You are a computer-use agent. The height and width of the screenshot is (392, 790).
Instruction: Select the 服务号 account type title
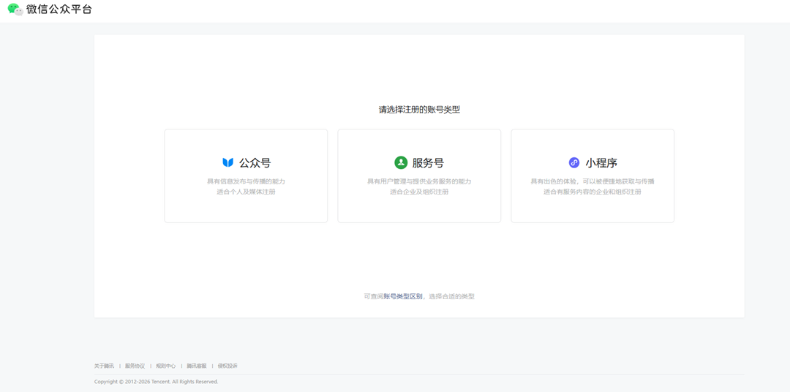click(x=428, y=163)
